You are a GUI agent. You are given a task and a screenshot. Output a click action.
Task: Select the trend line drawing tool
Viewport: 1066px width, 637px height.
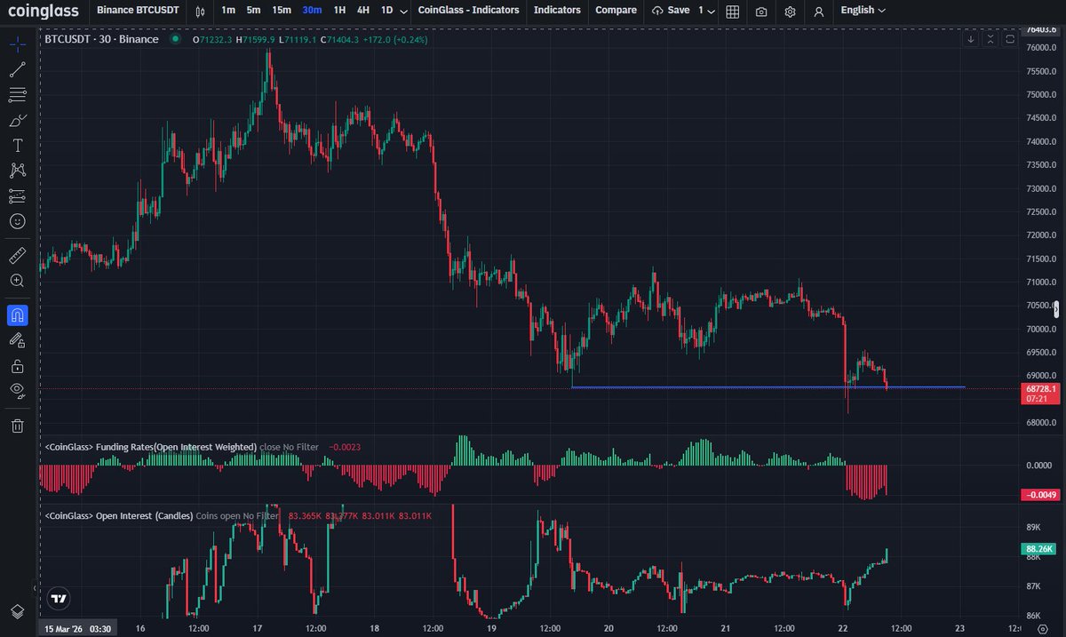click(x=17, y=69)
